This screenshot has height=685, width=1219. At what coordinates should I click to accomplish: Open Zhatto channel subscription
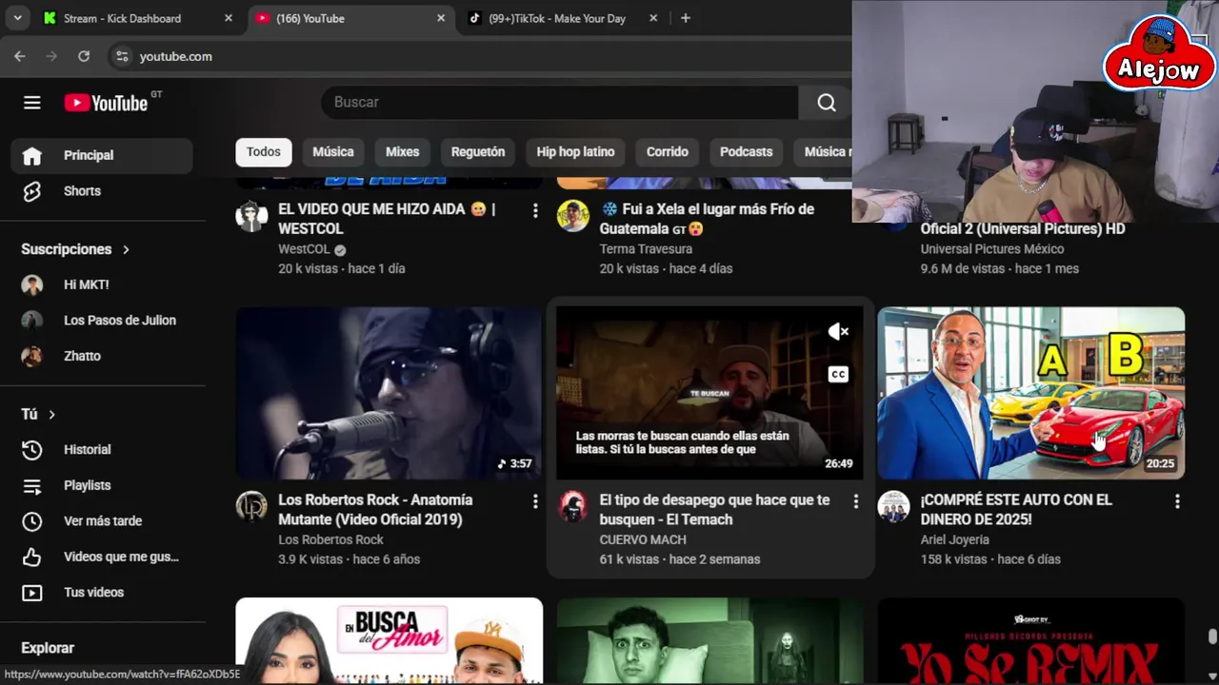[101, 356]
